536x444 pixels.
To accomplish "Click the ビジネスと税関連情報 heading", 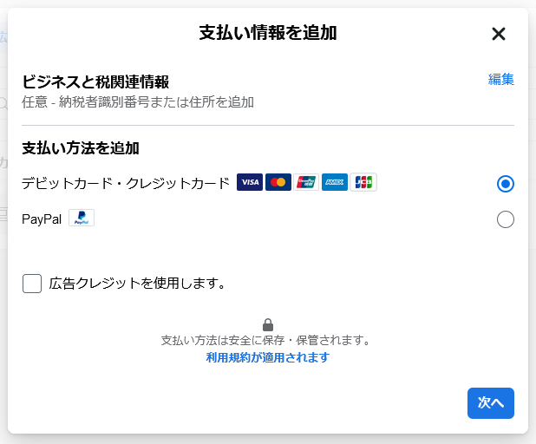I will [95, 82].
